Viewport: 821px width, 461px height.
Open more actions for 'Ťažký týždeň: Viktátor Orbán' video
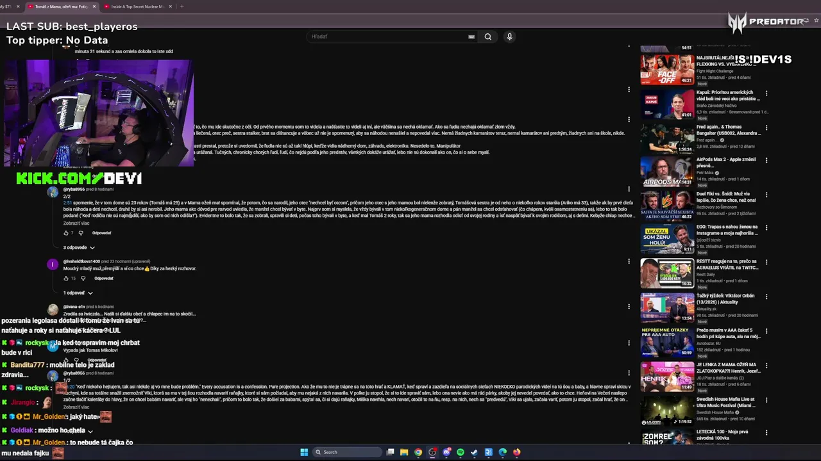[x=766, y=296]
